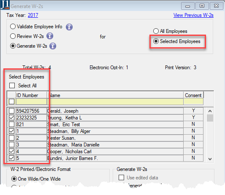Choose the All Employees option
Screen dimensions: 225x195
[156, 31]
